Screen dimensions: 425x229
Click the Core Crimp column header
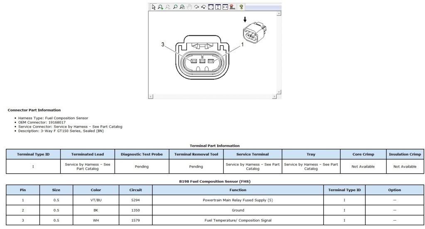click(363, 154)
